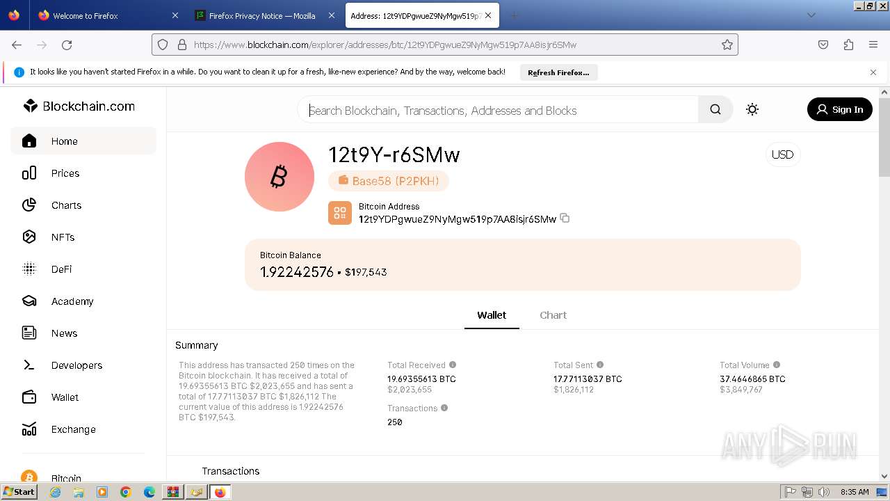Open the Academy graduation cap icon
Screen dimensions: 890x501
tap(29, 301)
